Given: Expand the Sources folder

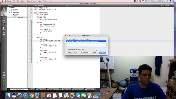Looking at the screenshot, I should coord(10,11).
